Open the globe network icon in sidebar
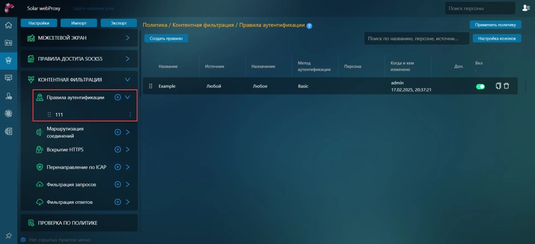The height and width of the screenshot is (244, 535). click(x=8, y=113)
